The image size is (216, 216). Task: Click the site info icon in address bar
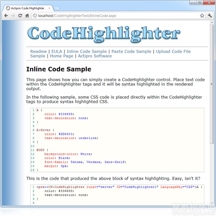[x=35, y=16]
